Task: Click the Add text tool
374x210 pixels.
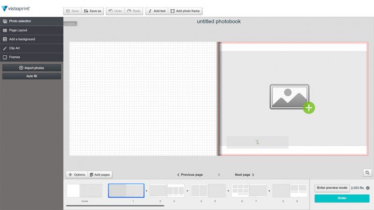Action: coord(157,11)
